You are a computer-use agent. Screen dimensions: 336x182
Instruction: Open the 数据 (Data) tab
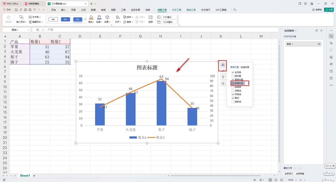coord(93,10)
